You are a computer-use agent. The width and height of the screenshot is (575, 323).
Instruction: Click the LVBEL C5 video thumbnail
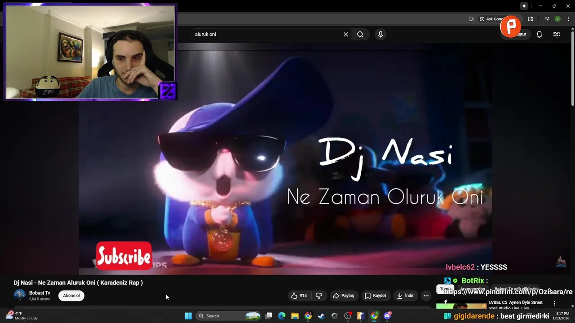pos(461,305)
